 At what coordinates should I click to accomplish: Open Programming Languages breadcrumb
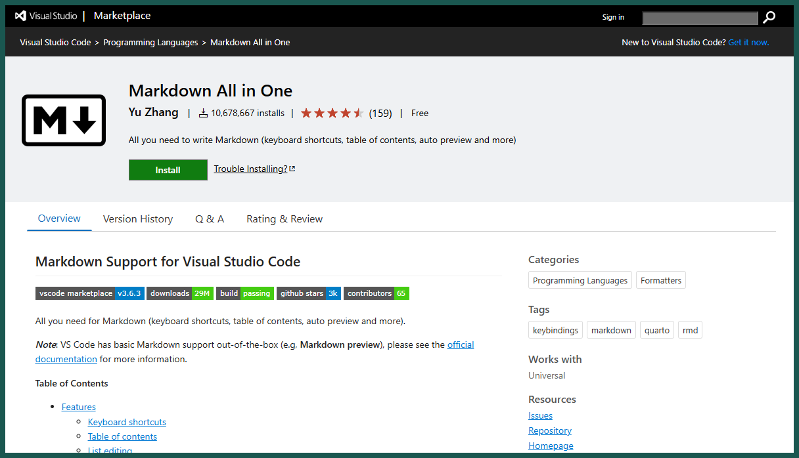(150, 42)
